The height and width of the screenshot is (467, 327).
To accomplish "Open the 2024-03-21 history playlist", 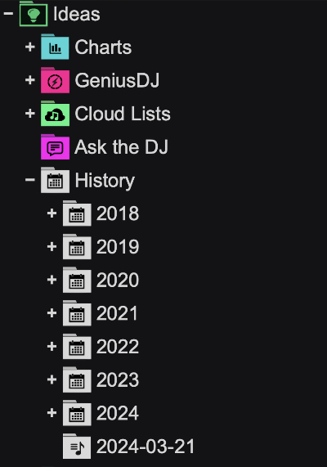I will point(146,447).
